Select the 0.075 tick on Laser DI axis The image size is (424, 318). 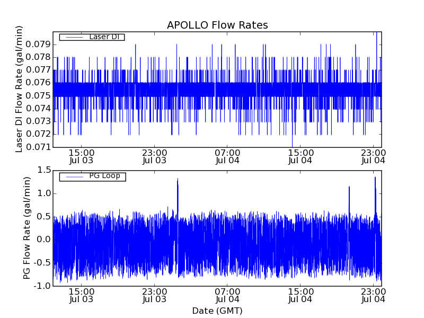pyautogui.click(x=38, y=95)
